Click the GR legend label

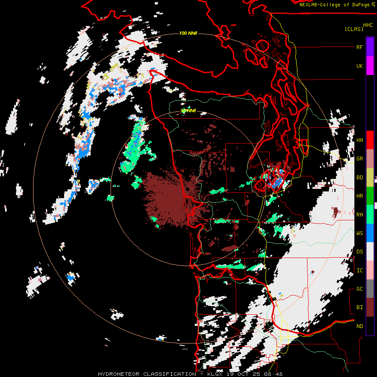click(x=359, y=159)
